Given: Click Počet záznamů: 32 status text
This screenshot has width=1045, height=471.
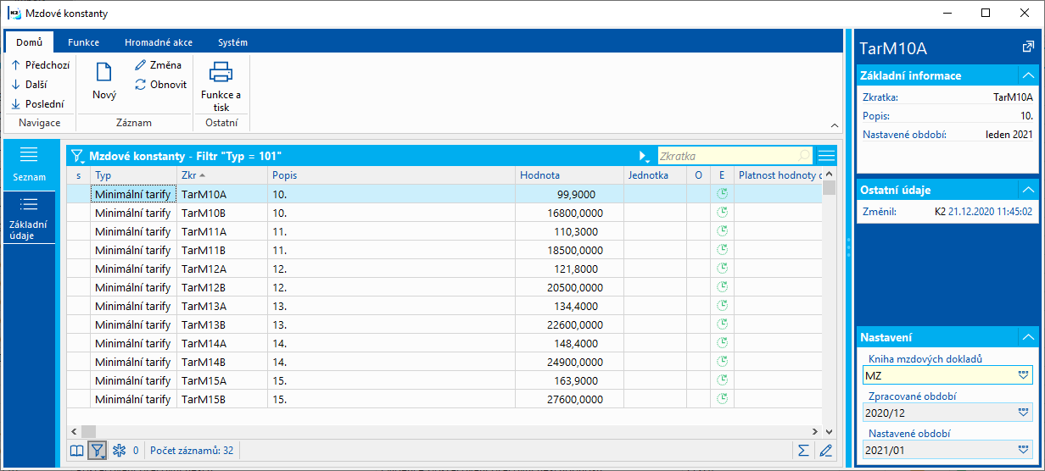Looking at the screenshot, I should coord(191,450).
